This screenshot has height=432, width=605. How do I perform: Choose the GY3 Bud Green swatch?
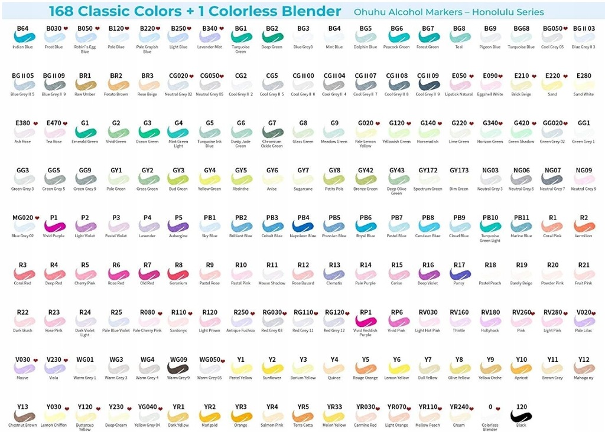click(x=178, y=179)
